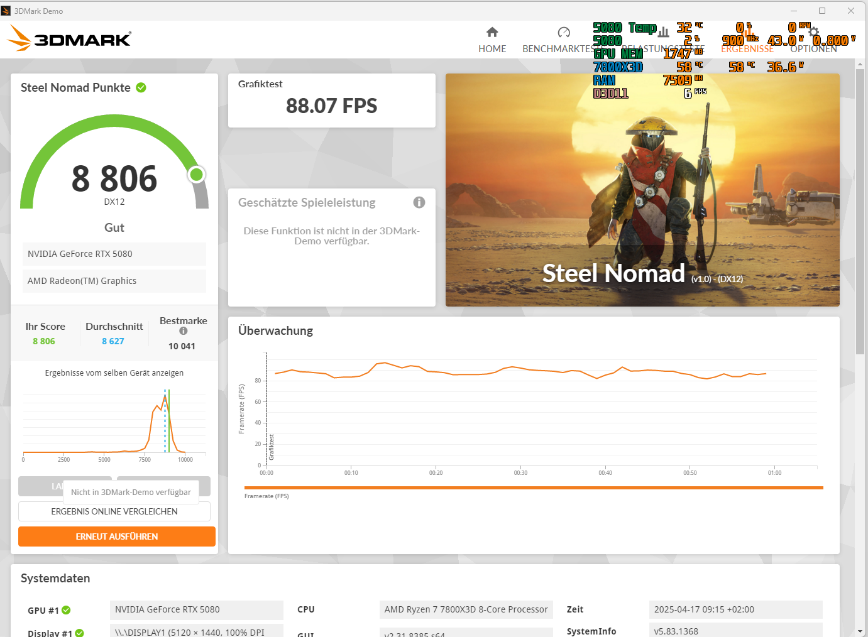Maximize the 3DMark Demo window

[822, 11]
